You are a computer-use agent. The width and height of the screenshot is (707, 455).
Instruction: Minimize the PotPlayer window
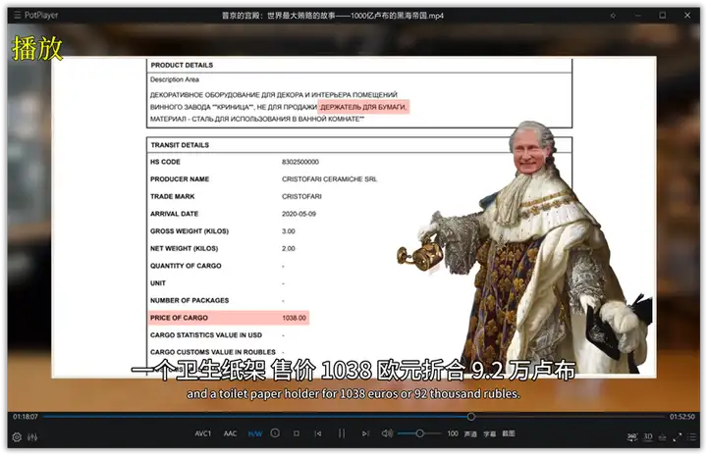pos(637,16)
